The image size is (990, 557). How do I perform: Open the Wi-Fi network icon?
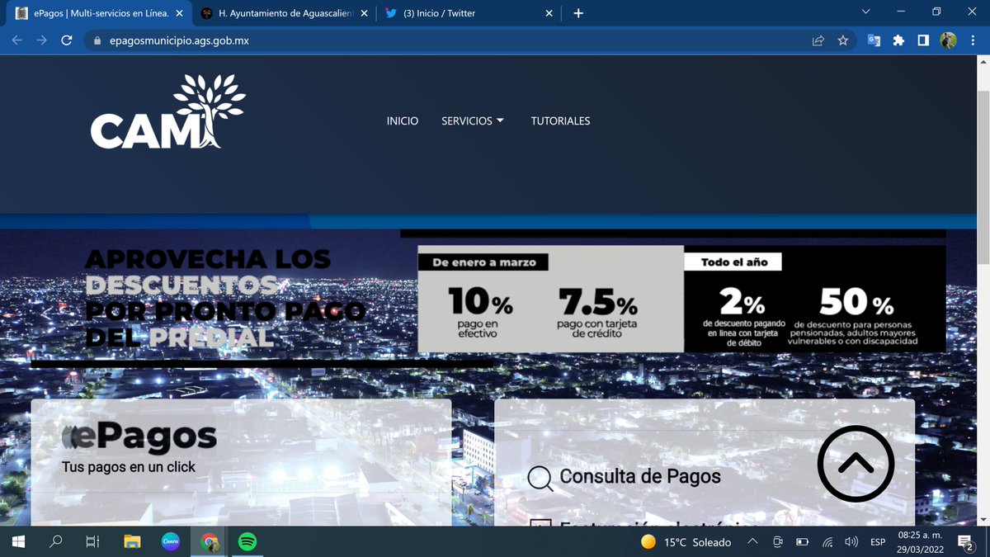pos(827,542)
